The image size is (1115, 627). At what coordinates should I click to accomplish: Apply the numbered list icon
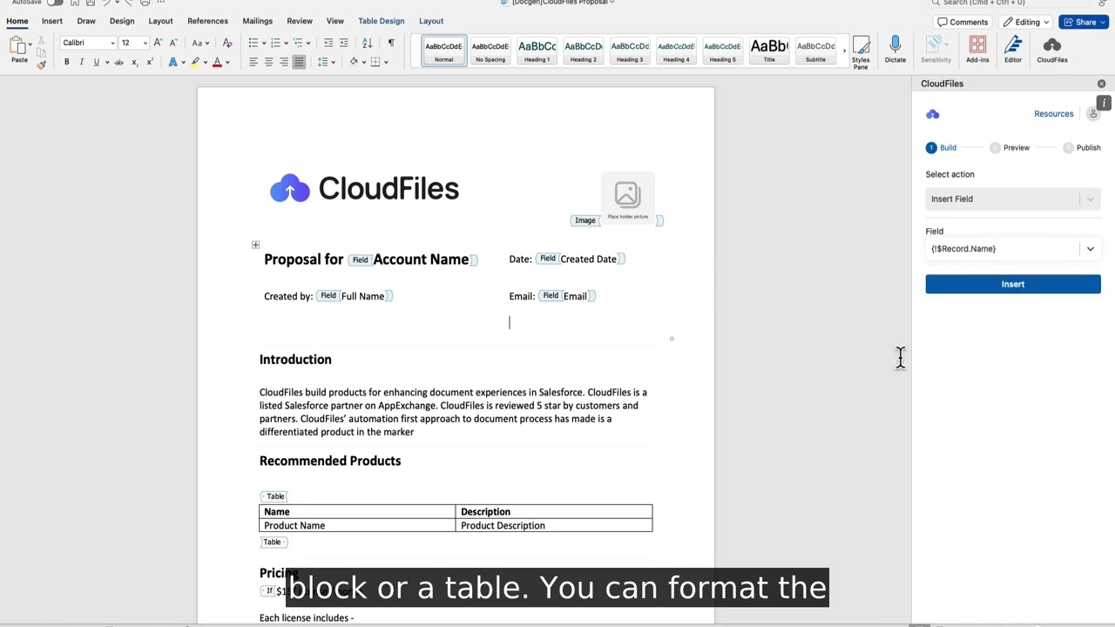pyautogui.click(x=275, y=43)
